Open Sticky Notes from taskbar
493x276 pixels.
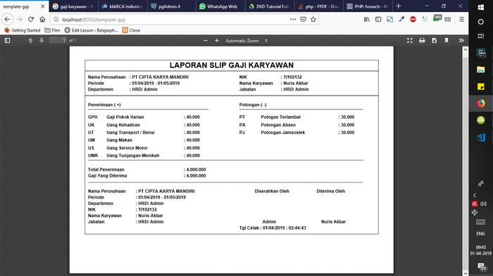click(481, 86)
